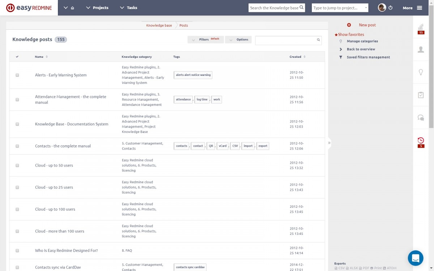Export the list as XLSX
This screenshot has width=434, height=271.
coord(352,268)
